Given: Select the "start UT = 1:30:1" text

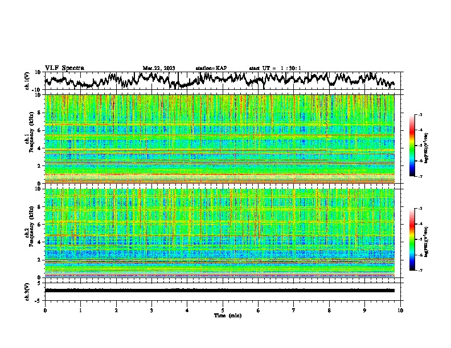Looking at the screenshot, I should (275, 68).
